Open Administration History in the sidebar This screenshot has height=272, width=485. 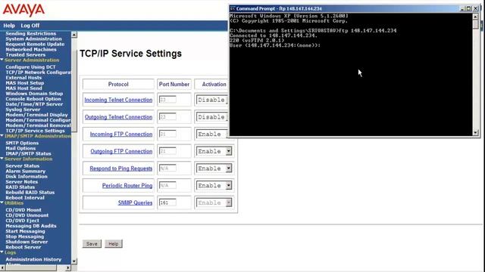tap(33, 259)
